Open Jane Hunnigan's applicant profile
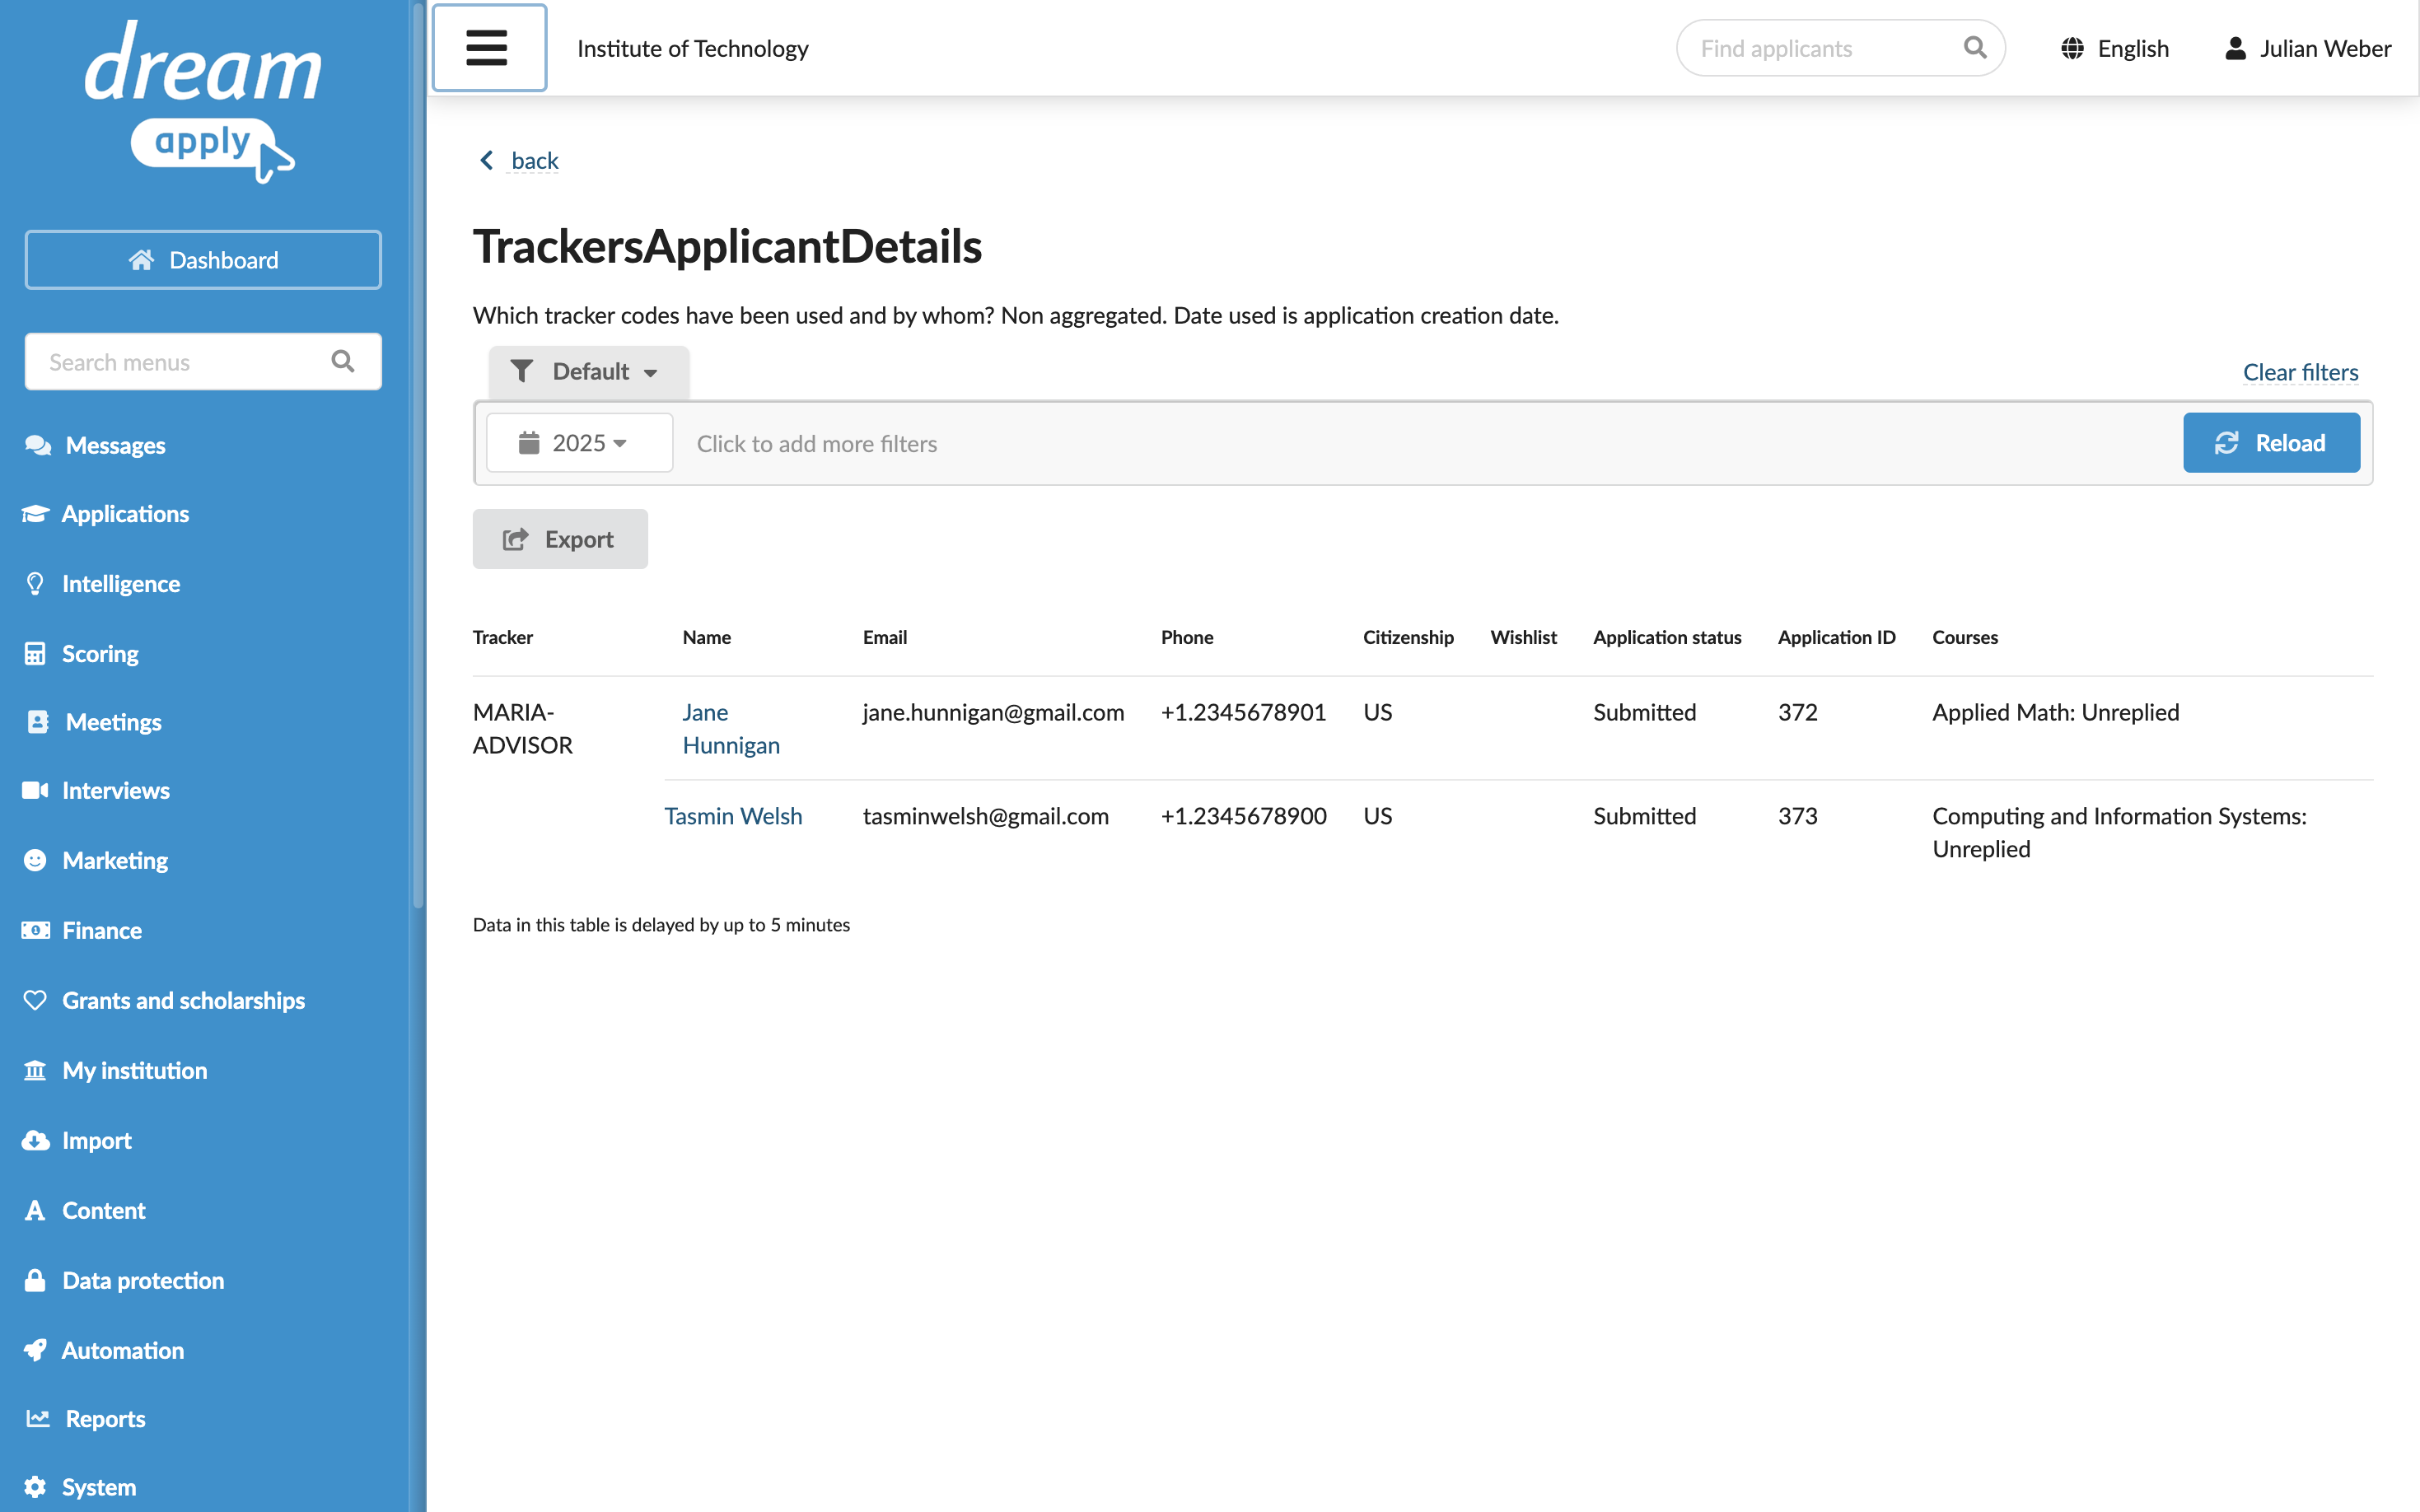 click(731, 728)
